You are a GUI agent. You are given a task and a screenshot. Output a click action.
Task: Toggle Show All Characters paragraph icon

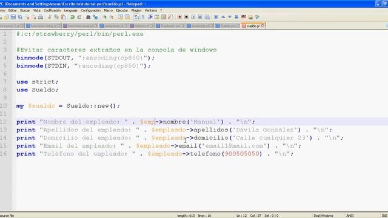point(143,17)
